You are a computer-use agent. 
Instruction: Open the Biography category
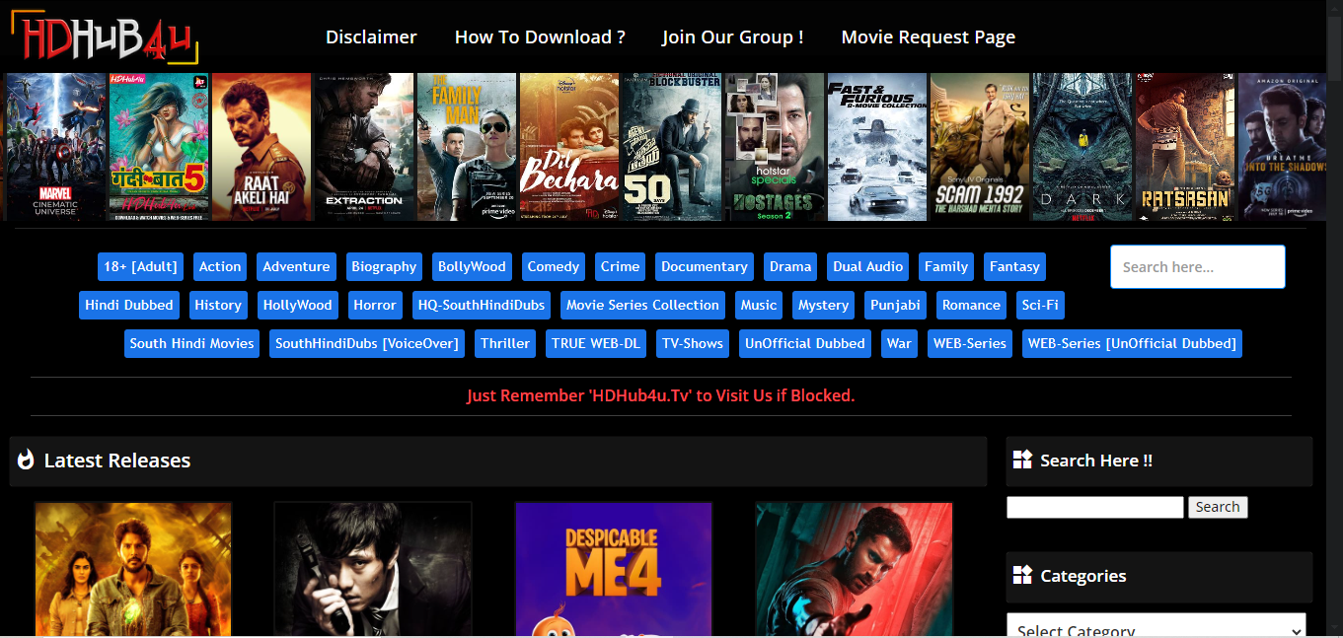pos(384,266)
